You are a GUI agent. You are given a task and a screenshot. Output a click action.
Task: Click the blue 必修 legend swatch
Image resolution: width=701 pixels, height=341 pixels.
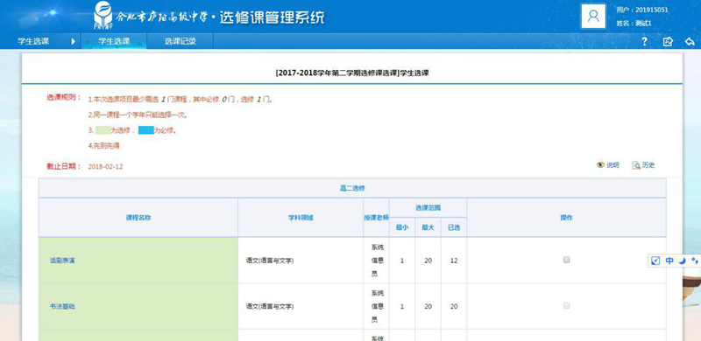tap(146, 130)
